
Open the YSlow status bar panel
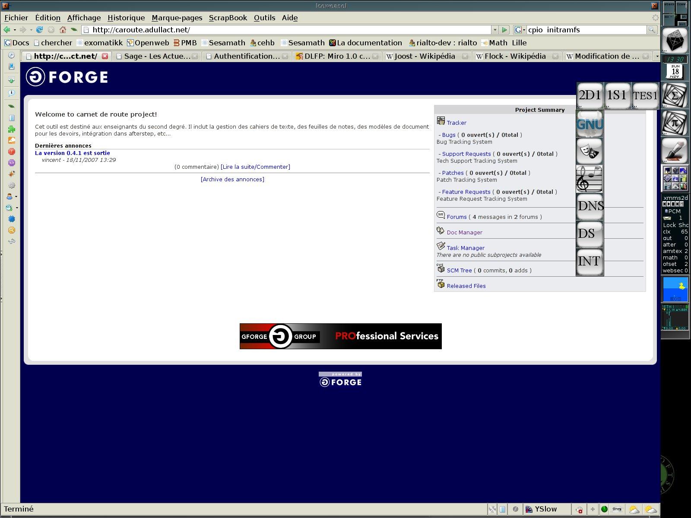(x=542, y=509)
